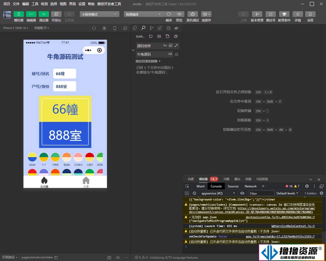Open 版本管理 version control

point(257,14)
